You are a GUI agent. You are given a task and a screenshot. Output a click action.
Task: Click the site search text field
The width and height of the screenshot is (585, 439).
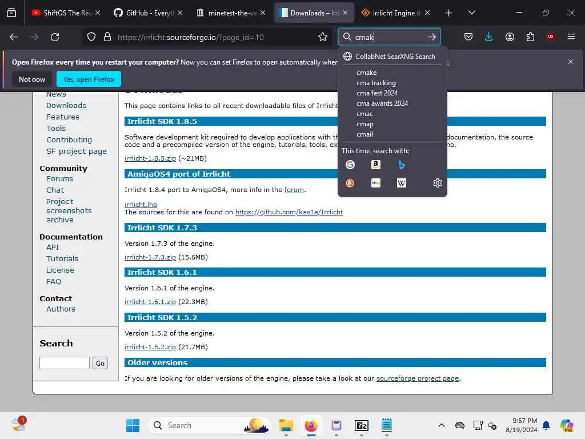[65, 363]
